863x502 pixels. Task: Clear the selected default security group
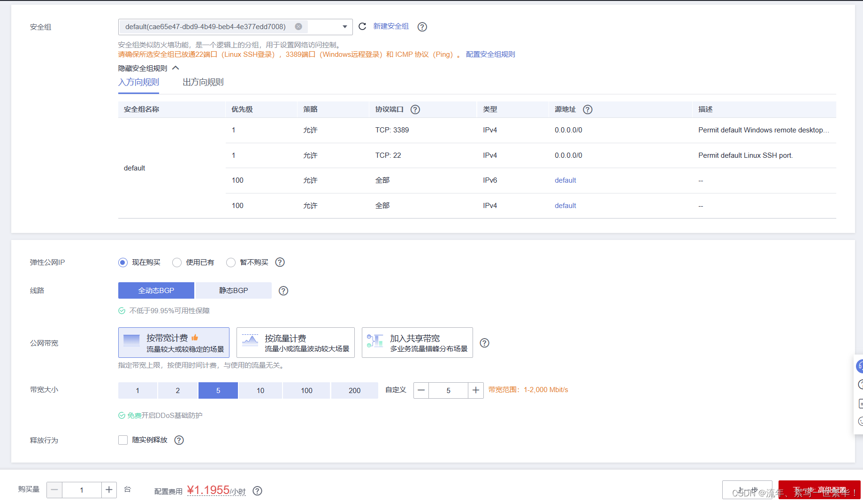point(298,26)
